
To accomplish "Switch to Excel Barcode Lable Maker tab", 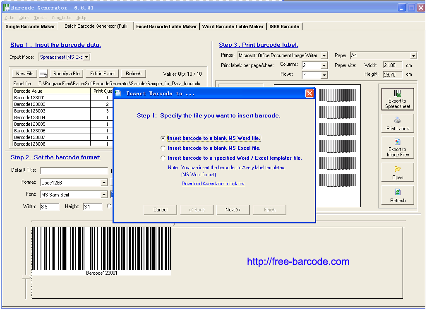I will pyautogui.click(x=166, y=26).
